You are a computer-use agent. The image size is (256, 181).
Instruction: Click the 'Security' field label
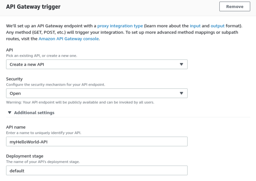pyautogui.click(x=14, y=79)
